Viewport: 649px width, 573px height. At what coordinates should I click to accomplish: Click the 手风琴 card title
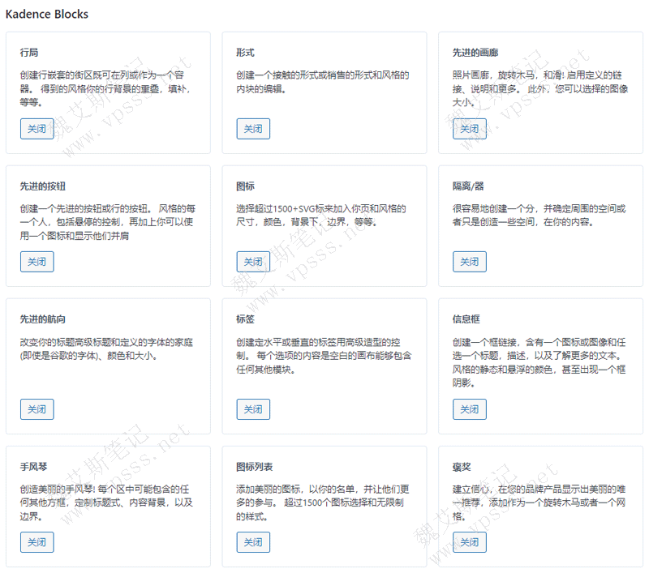click(x=33, y=467)
